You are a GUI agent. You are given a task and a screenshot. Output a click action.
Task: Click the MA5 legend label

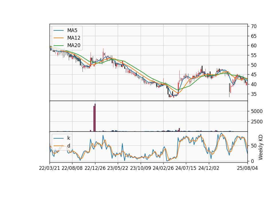[x=72, y=30]
